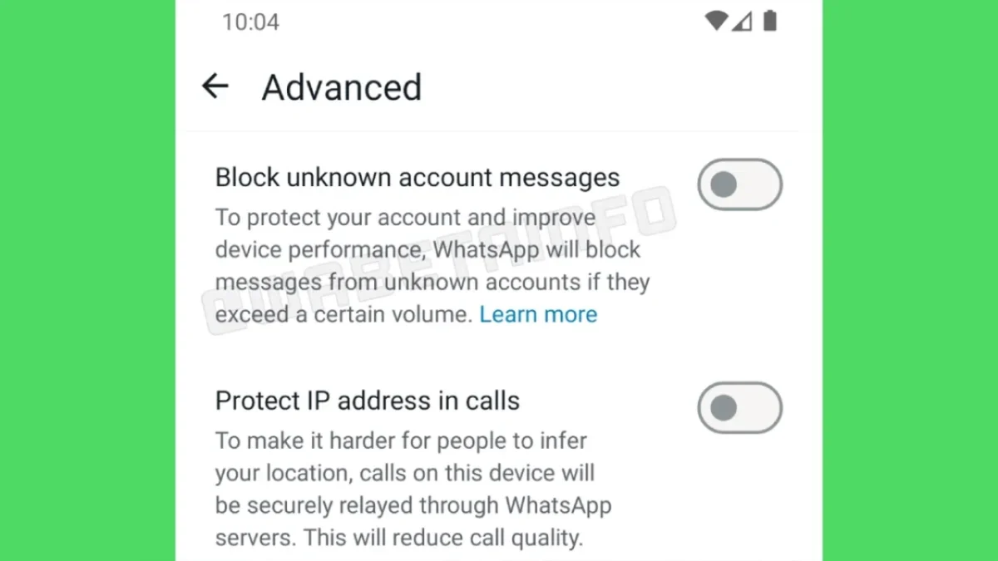The height and width of the screenshot is (561, 998).
Task: Tap the description starting 'To make it harder'
Action: click(x=413, y=489)
